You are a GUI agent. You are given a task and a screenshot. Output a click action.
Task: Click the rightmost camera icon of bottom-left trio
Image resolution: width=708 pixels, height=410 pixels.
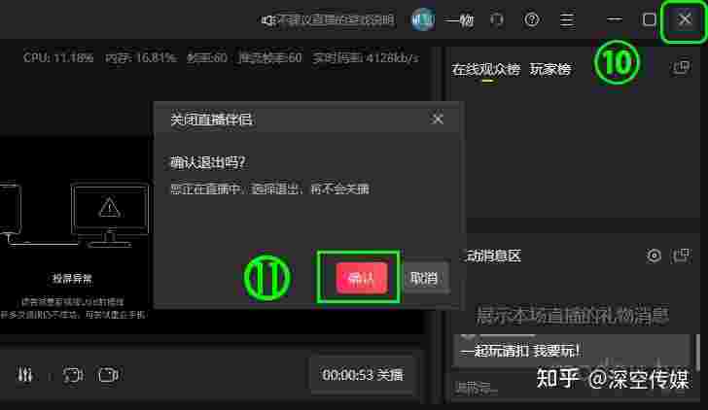(108, 374)
